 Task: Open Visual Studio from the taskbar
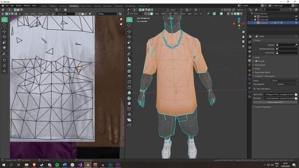[80, 165]
